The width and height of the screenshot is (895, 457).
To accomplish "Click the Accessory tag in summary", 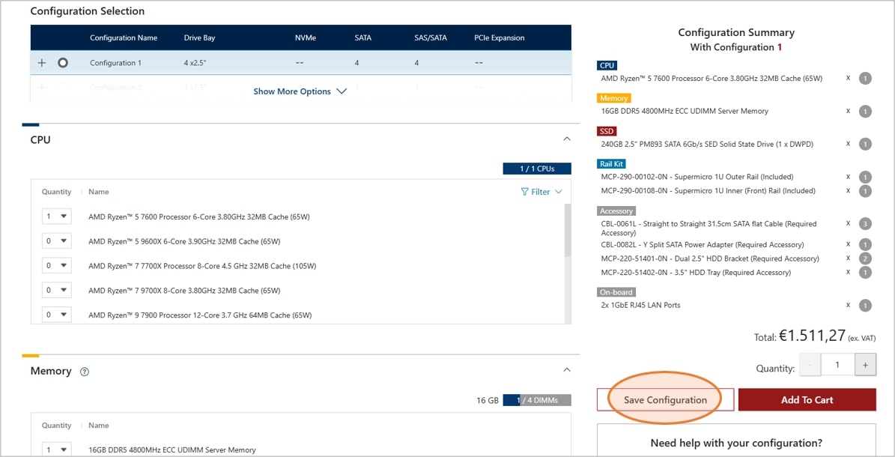I will (x=616, y=211).
